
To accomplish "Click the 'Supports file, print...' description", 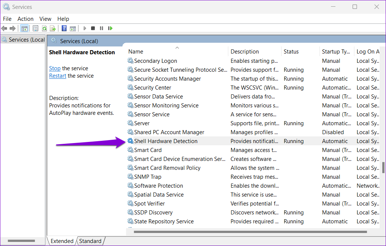I will click(x=255, y=123).
